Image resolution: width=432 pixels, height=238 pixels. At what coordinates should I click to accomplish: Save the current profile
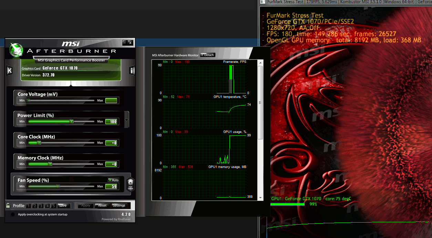(63, 205)
